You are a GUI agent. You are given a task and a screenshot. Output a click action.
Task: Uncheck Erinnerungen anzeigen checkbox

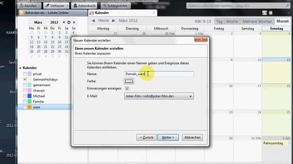(x=127, y=88)
